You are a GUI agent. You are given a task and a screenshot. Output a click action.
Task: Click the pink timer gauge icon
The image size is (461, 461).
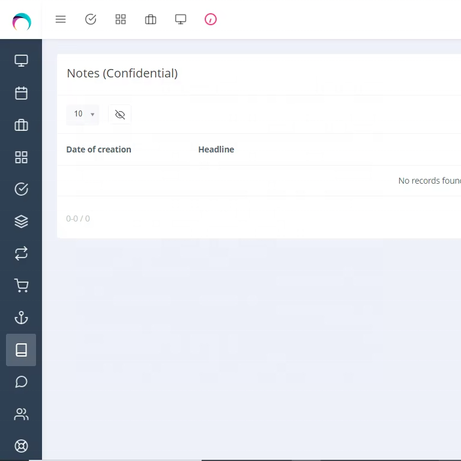[211, 19]
